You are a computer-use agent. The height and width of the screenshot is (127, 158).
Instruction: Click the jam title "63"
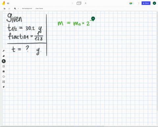tap(8, 3)
